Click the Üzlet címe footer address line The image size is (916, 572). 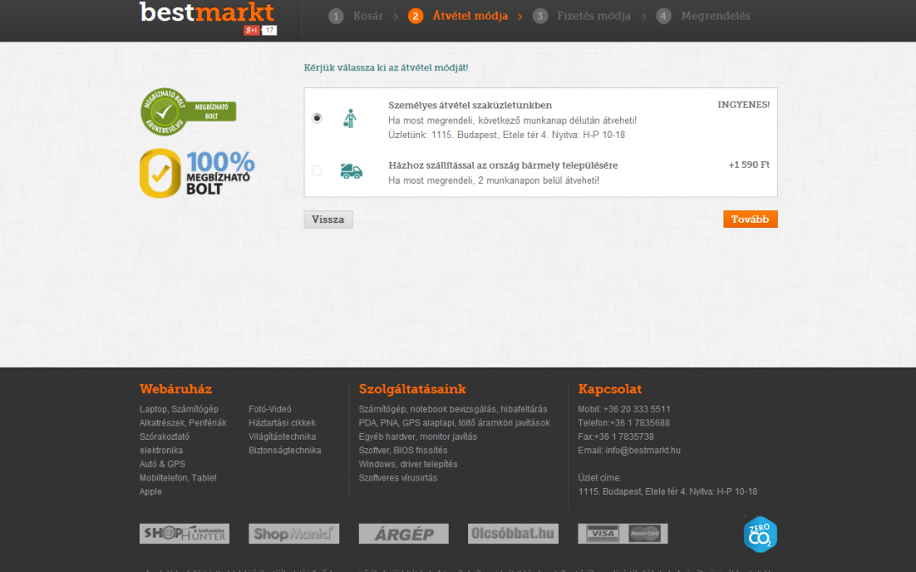tap(667, 491)
